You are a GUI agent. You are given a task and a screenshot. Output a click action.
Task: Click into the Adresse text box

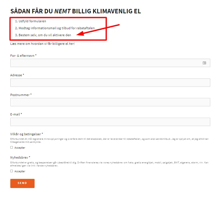point(110,83)
